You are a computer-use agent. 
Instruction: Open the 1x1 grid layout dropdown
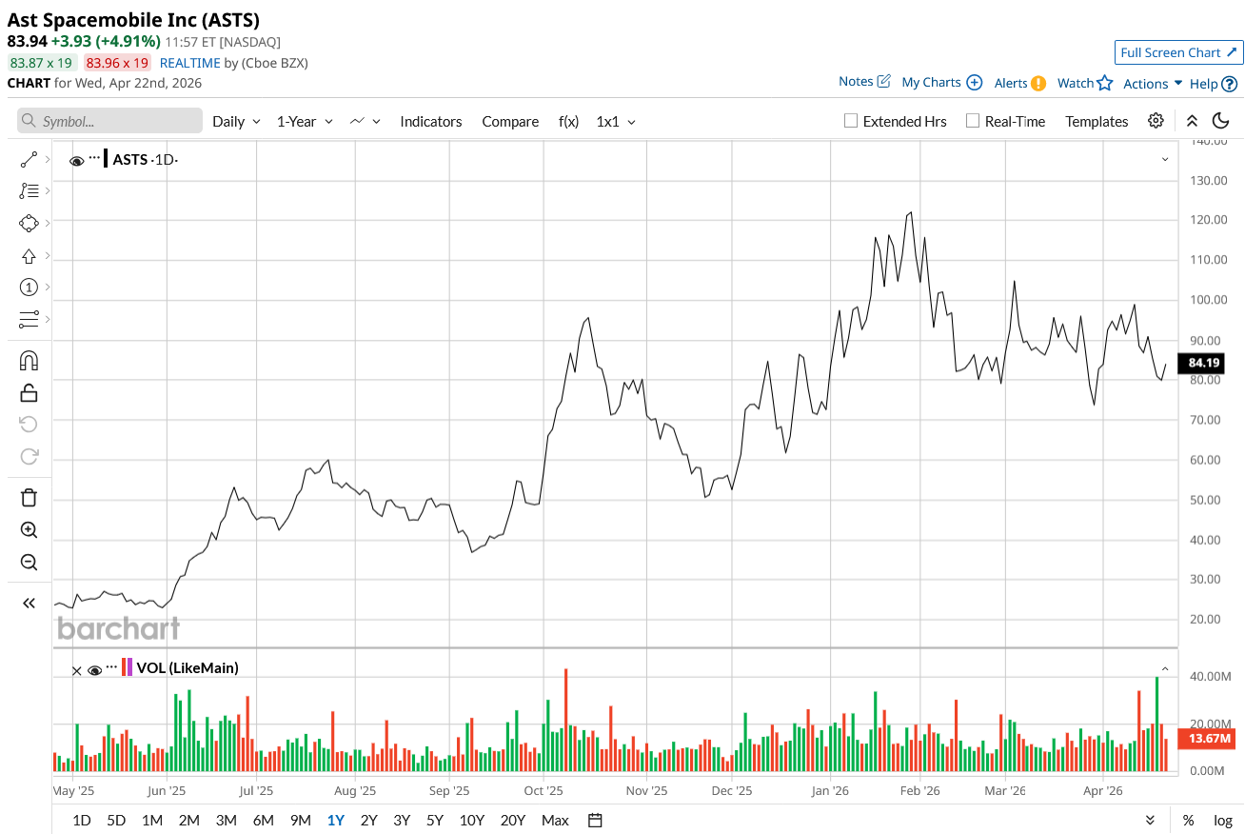pos(616,122)
